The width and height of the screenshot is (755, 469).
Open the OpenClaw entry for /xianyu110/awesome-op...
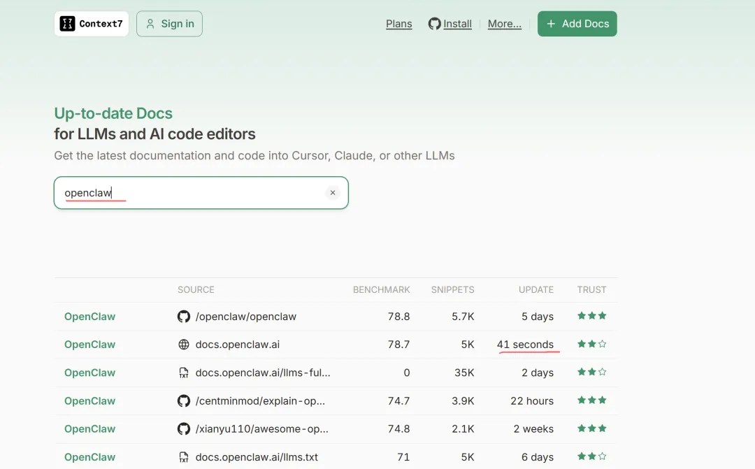(90, 428)
